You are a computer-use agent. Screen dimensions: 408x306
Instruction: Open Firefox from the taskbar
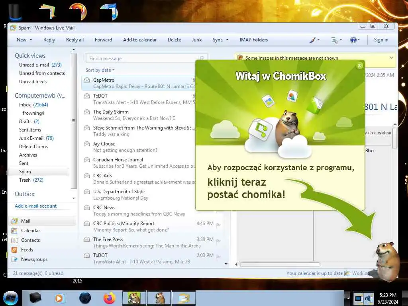109,298
